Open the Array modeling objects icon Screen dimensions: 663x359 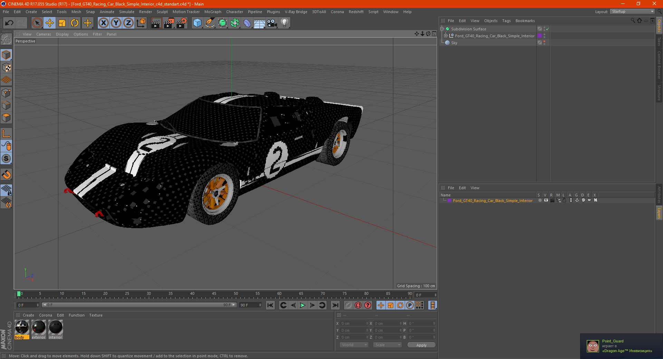click(x=235, y=23)
